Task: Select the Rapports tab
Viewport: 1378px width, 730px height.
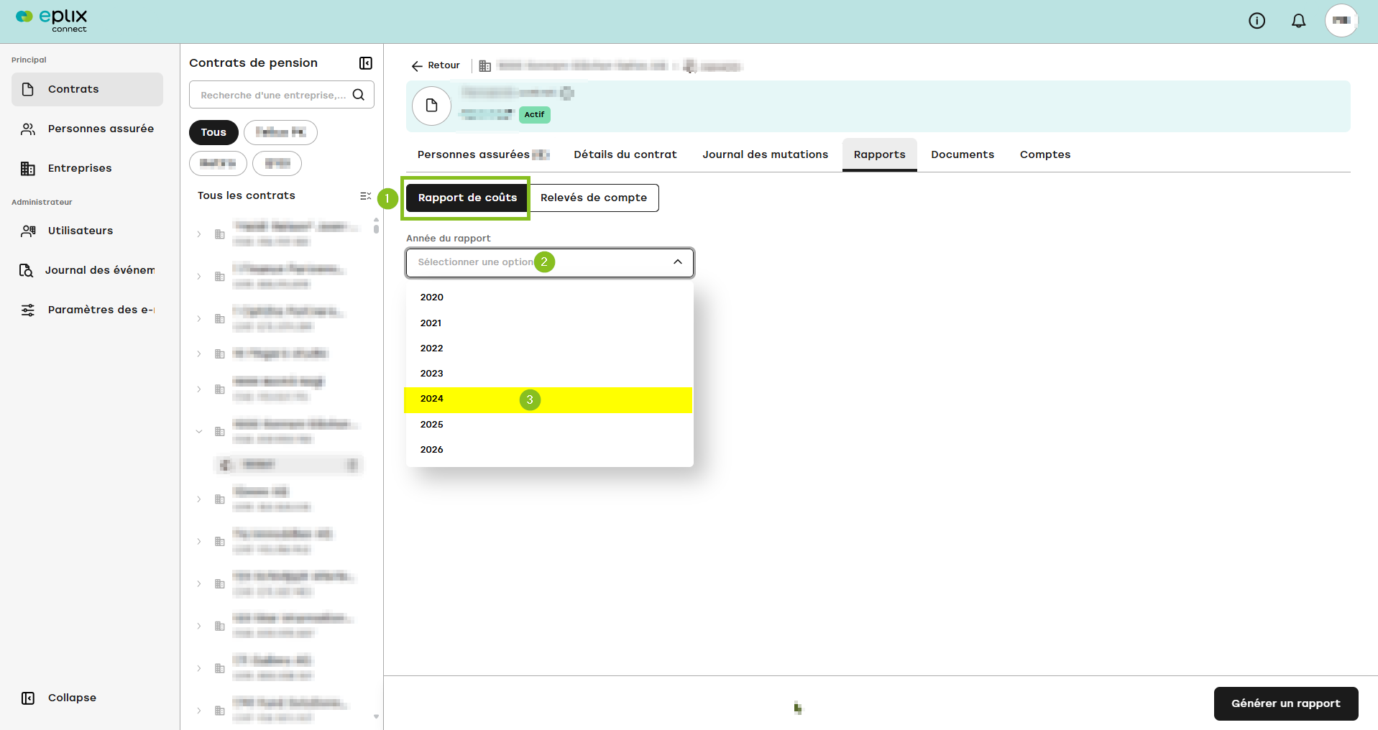Action: (880, 154)
